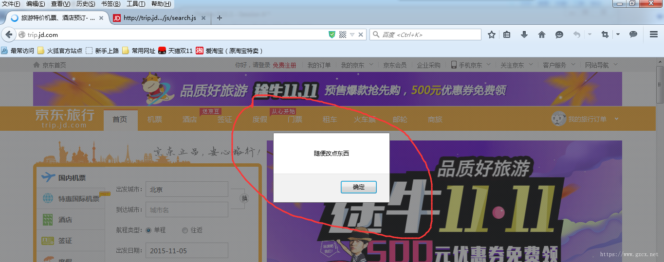The image size is (664, 262).
Task: Expand 关注京东 dropdown
Action: tap(531, 64)
